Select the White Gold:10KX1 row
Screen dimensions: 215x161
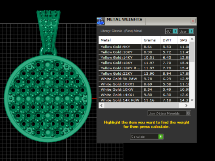point(144,84)
